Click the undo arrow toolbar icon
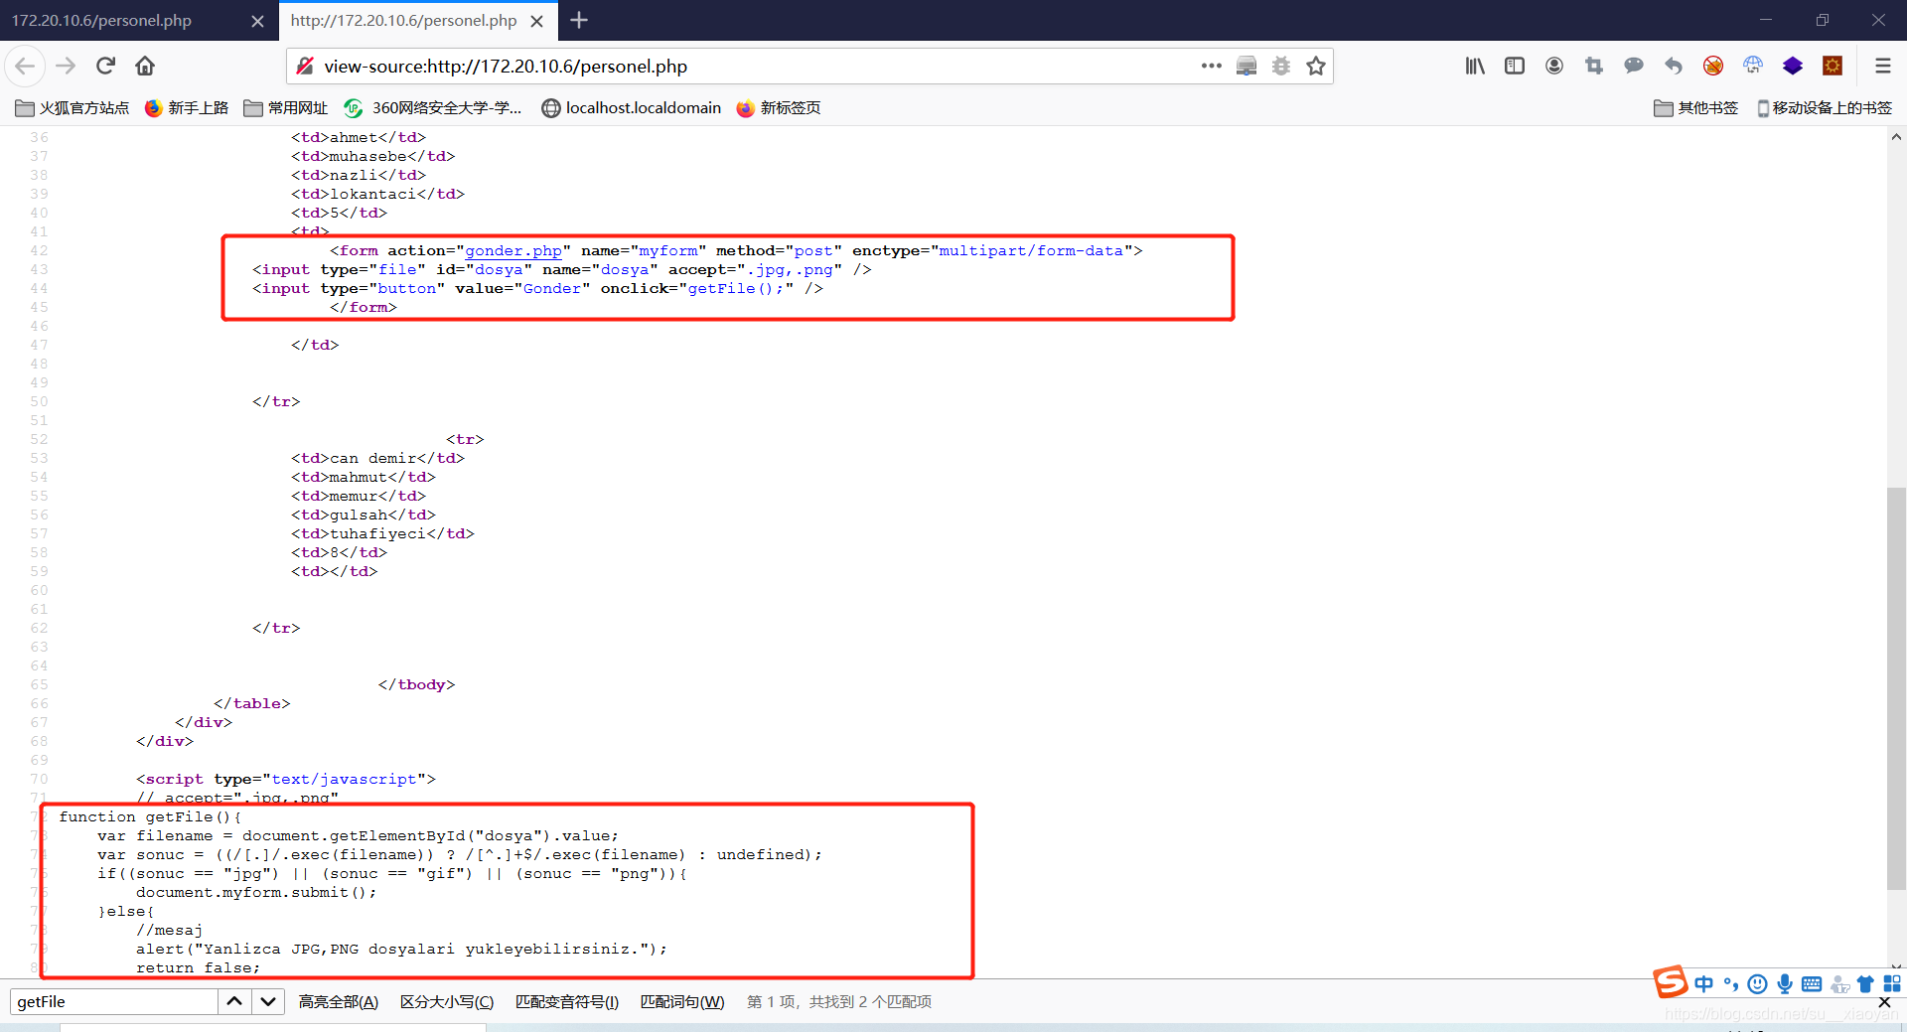The height and width of the screenshot is (1032, 1907). click(1674, 66)
